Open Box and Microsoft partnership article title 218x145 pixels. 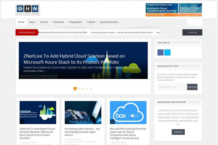(x=128, y=133)
